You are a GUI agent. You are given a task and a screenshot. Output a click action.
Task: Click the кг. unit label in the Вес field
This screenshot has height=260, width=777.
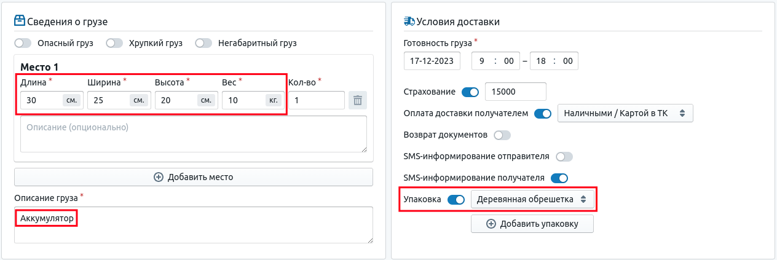point(273,100)
